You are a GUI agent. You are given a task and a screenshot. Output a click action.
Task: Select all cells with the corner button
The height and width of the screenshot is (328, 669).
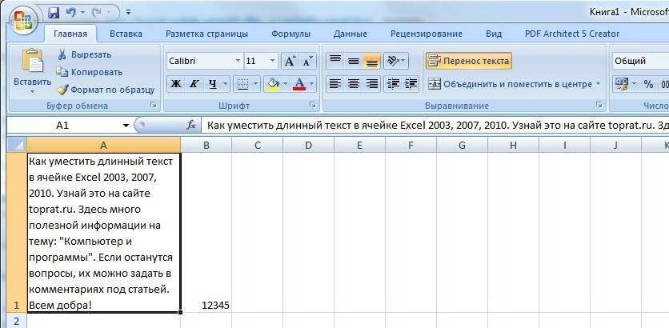point(18,145)
